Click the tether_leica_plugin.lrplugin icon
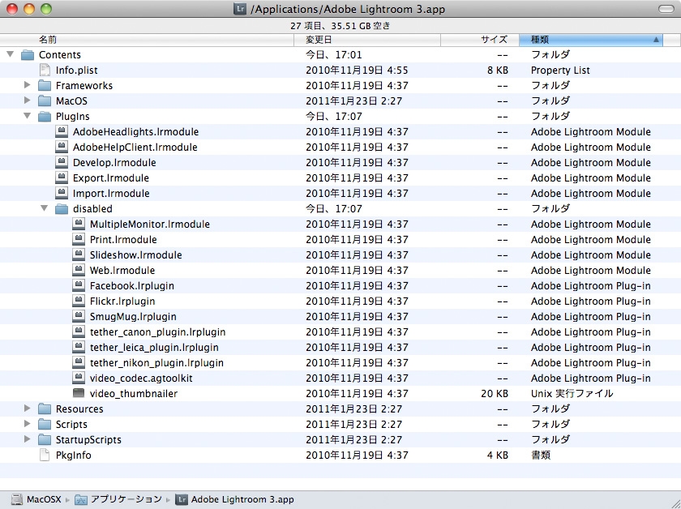681x509 pixels. pos(79,348)
